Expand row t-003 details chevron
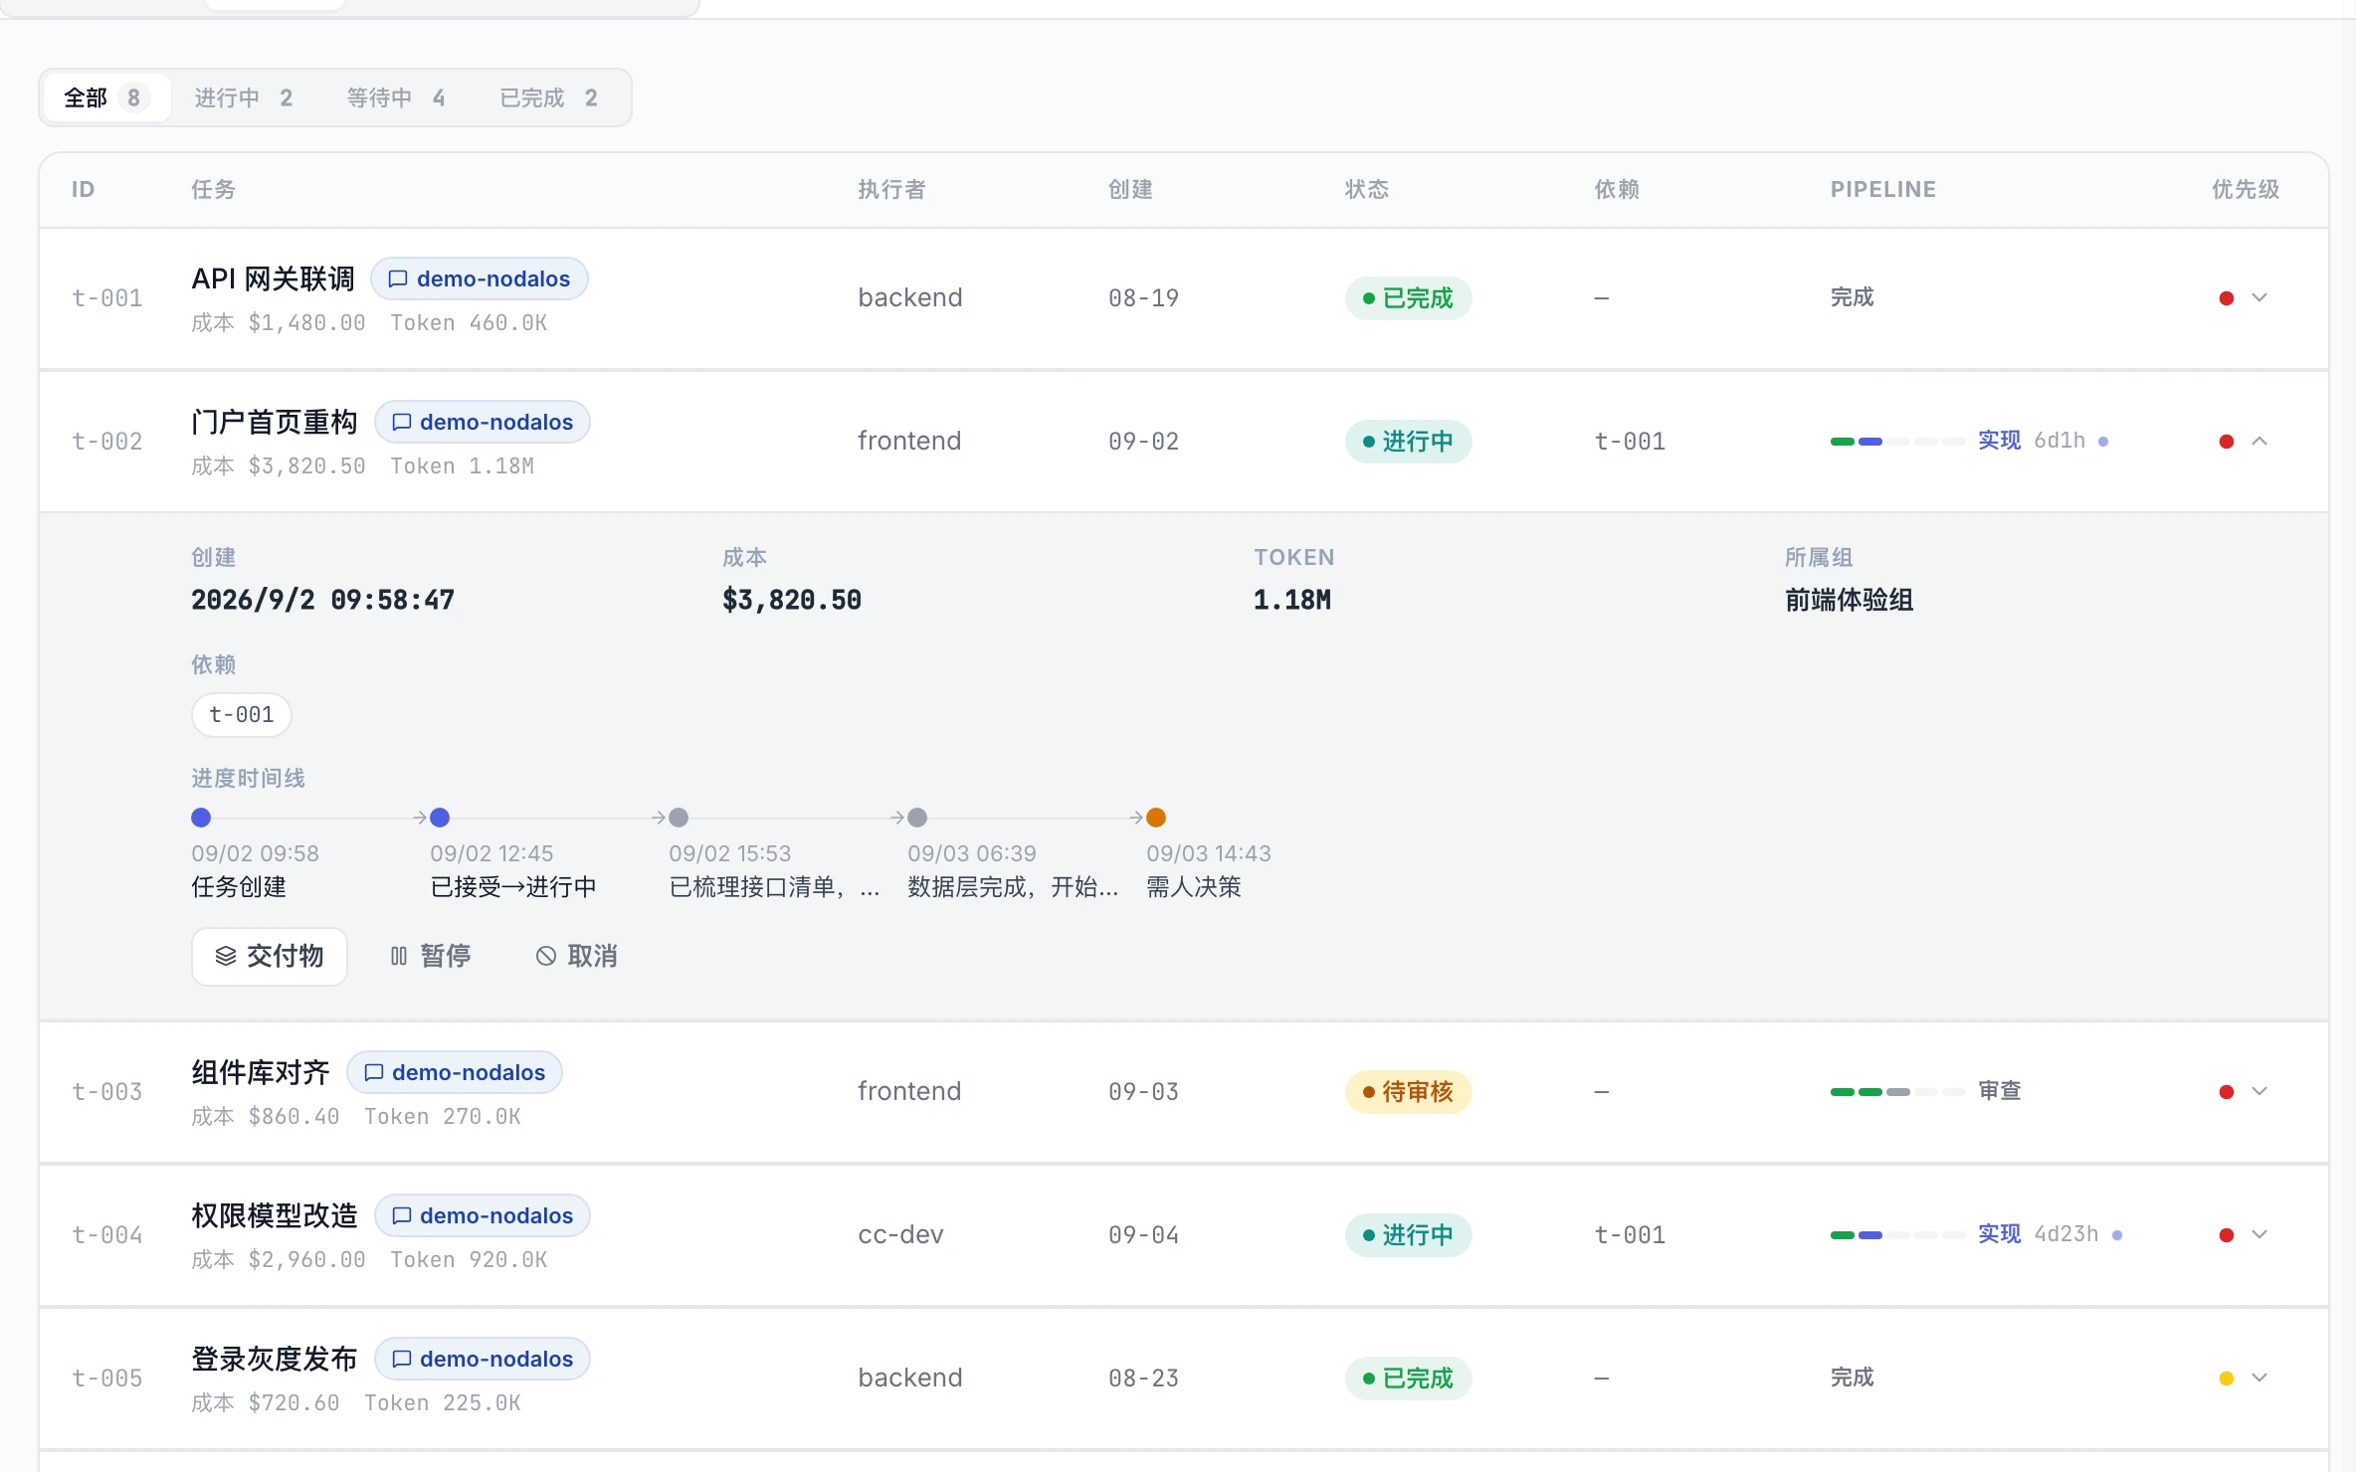 (x=2259, y=1091)
